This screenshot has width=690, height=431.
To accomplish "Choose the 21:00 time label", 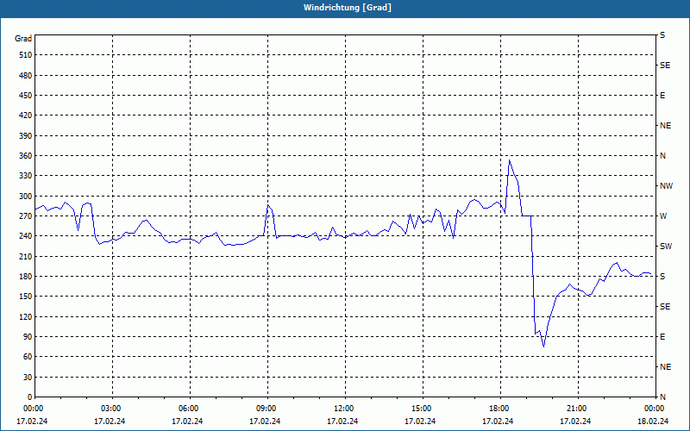I will [x=576, y=409].
